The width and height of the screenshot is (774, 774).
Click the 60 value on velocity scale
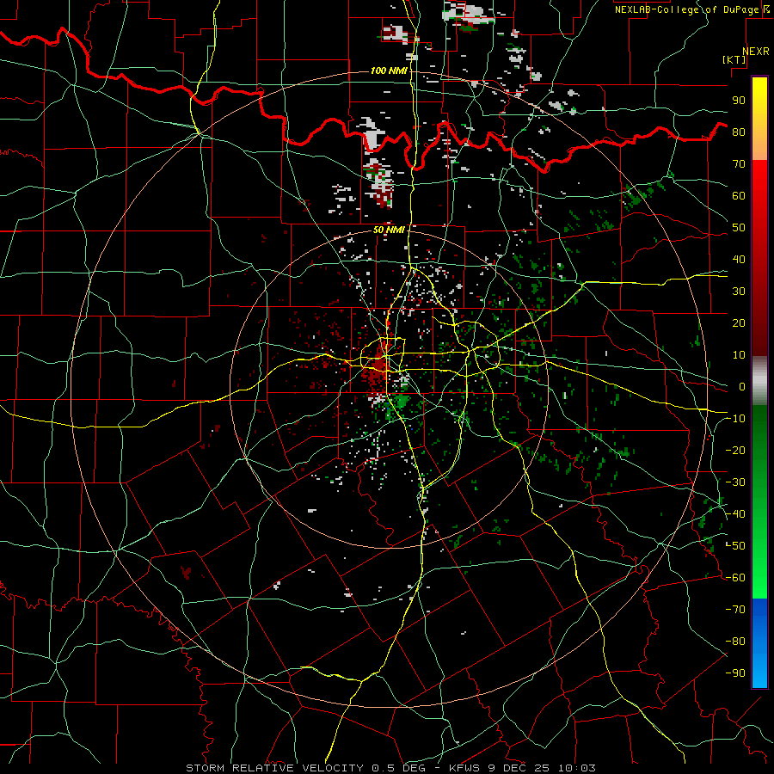(739, 196)
